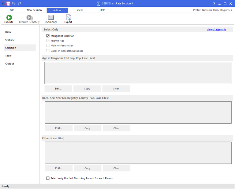Open the Dictionary book icon
The width and height of the screenshot is (235, 189).
[51, 18]
